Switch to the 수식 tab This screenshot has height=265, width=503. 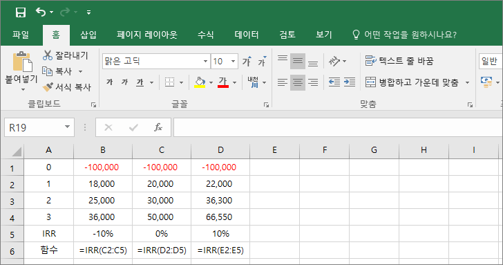pyautogui.click(x=206, y=35)
